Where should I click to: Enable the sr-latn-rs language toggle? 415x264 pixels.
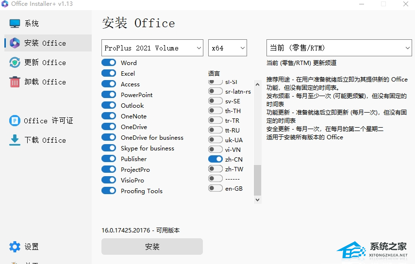pos(215,91)
